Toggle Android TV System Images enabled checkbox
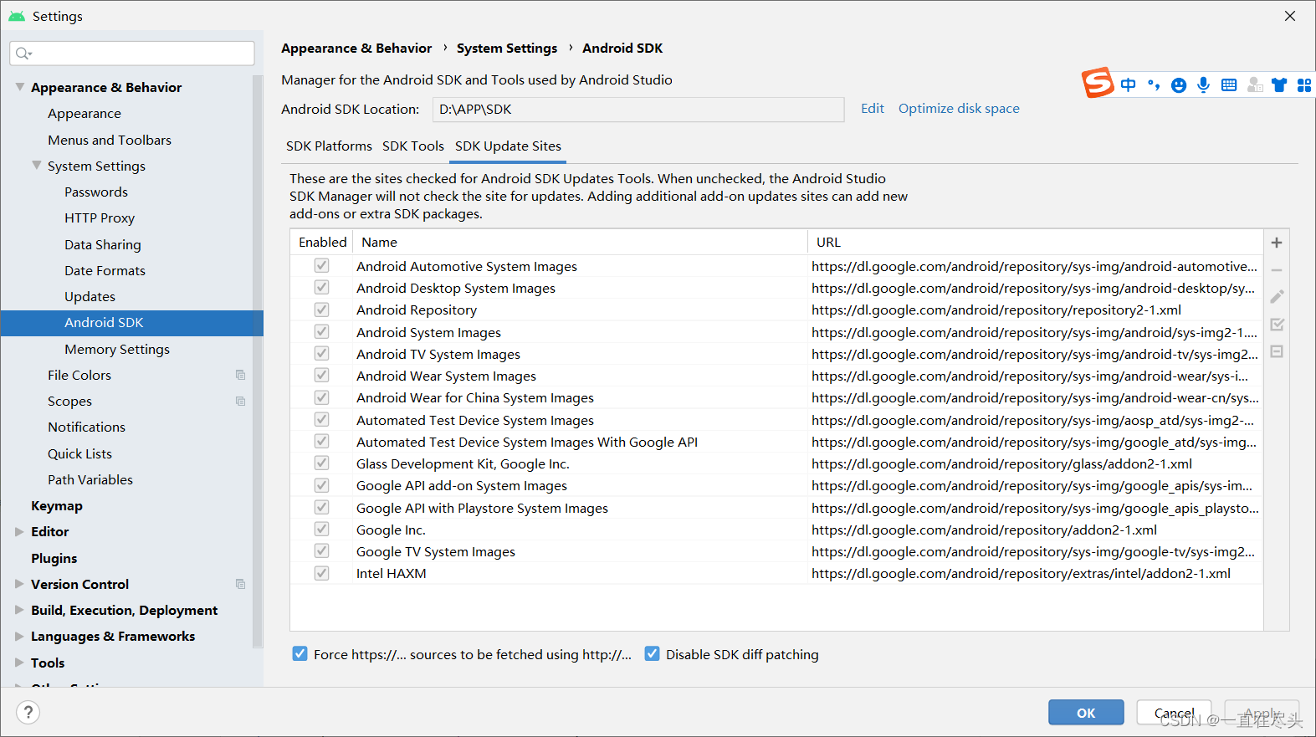 [321, 354]
